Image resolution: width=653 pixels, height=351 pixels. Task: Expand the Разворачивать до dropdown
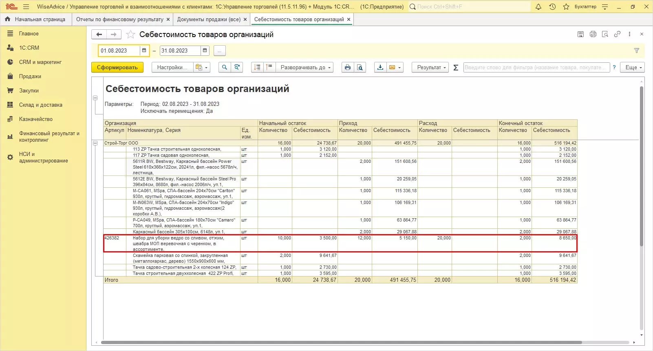305,68
